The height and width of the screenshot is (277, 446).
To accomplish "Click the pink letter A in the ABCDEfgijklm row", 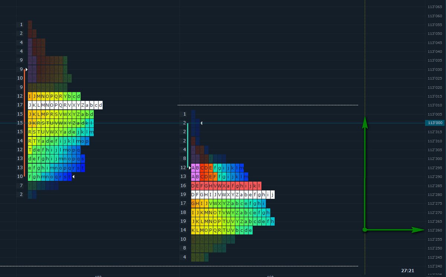I will 193,168.
